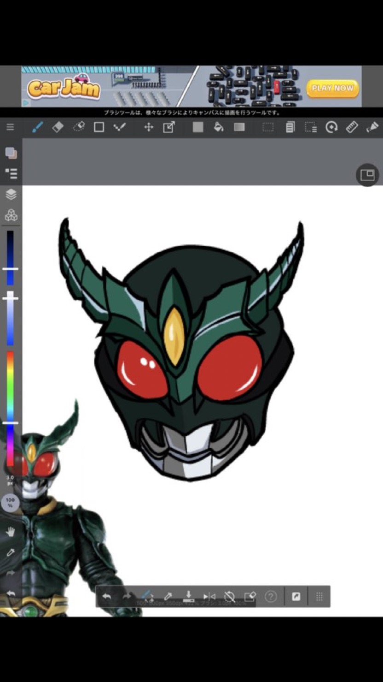Toggle horizontal flip canvas view
The height and width of the screenshot is (682, 383).
(x=209, y=597)
